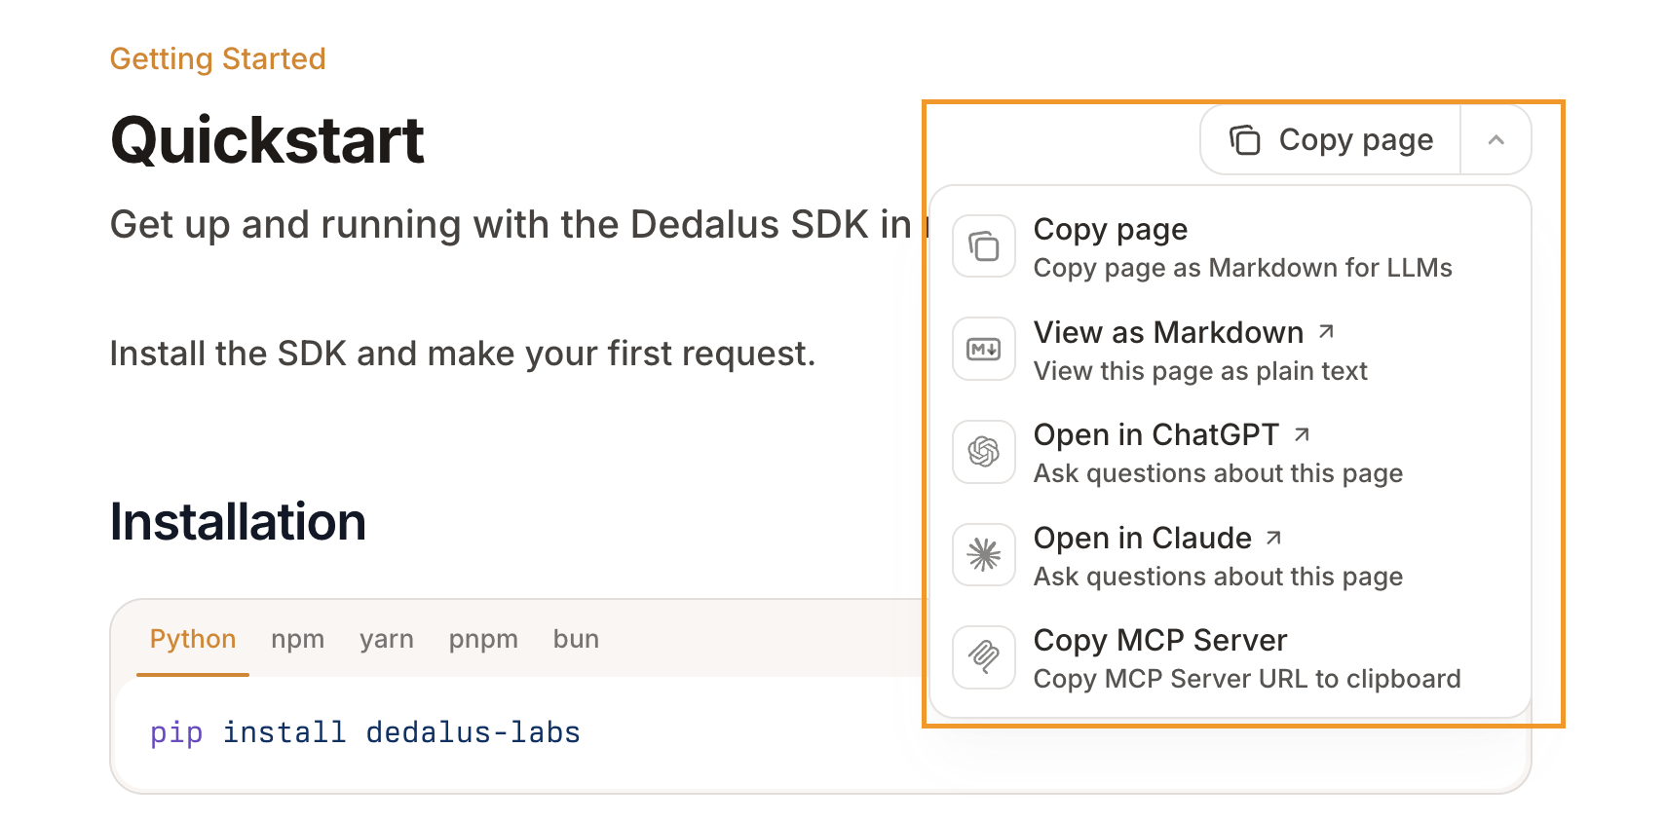
Task: Click the paperclip icon beside Copy MCP Server
Action: tap(983, 657)
